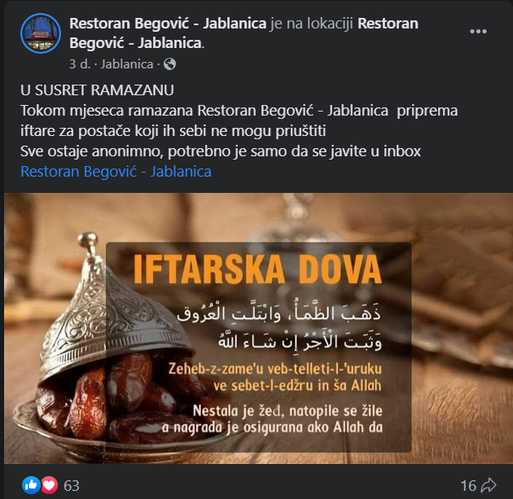The height and width of the screenshot is (499, 513).
Task: Open the post options three-dot menu
Action: (478, 32)
